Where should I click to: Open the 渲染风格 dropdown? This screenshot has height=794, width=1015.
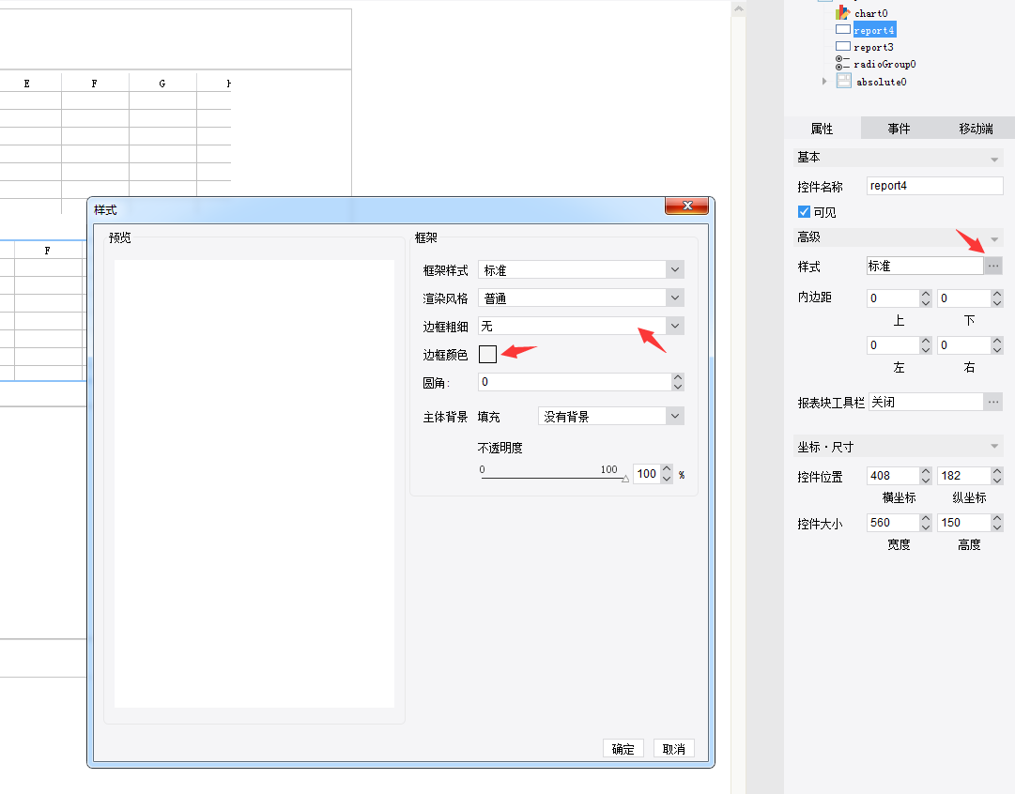click(x=674, y=298)
